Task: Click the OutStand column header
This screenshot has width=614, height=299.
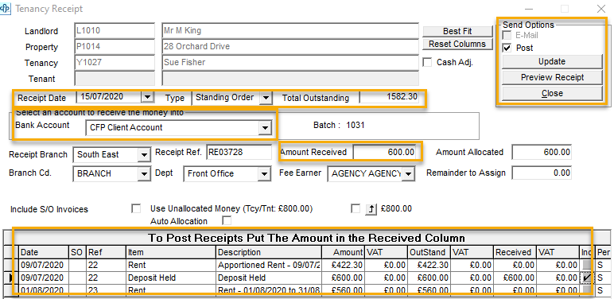Action: pyautogui.click(x=429, y=252)
